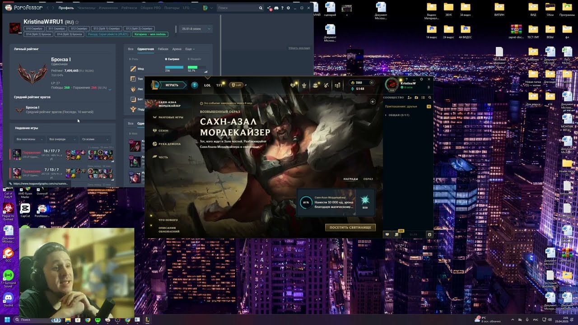Open the League loot chest icon
The image size is (578, 325).
315,85
